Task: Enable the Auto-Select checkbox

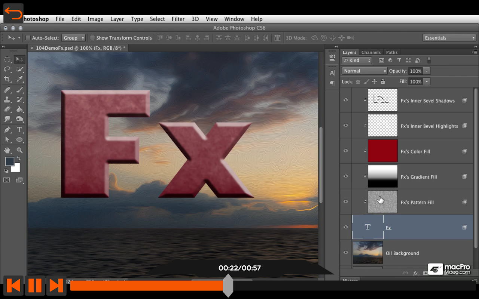Action: tap(28, 38)
